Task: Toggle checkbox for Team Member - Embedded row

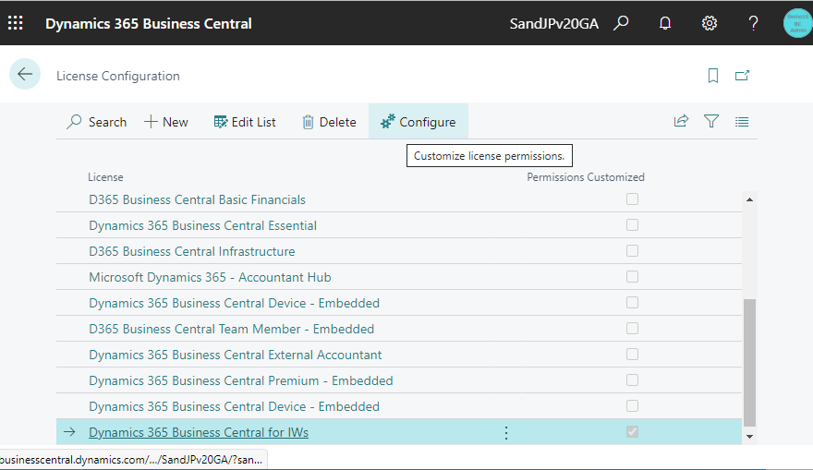Action: (632, 329)
